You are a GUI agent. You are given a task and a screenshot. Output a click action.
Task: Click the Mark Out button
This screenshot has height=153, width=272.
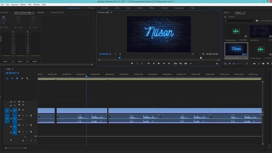coord(142,63)
